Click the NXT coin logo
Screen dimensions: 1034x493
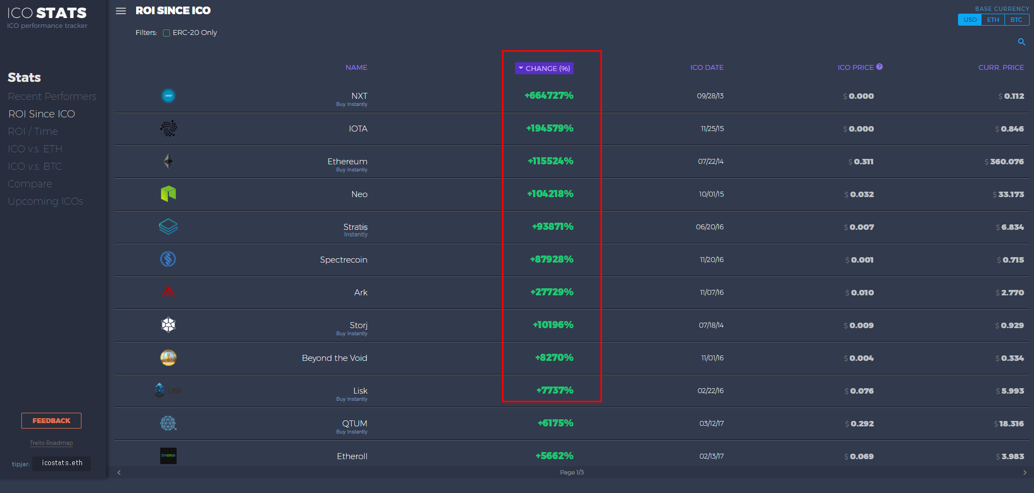pyautogui.click(x=168, y=96)
